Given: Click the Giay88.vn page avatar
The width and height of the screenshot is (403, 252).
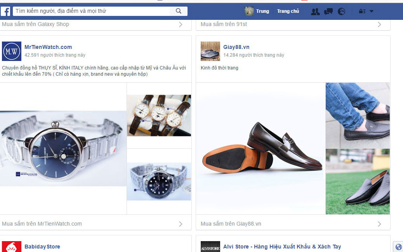Looking at the screenshot, I should coord(210,51).
